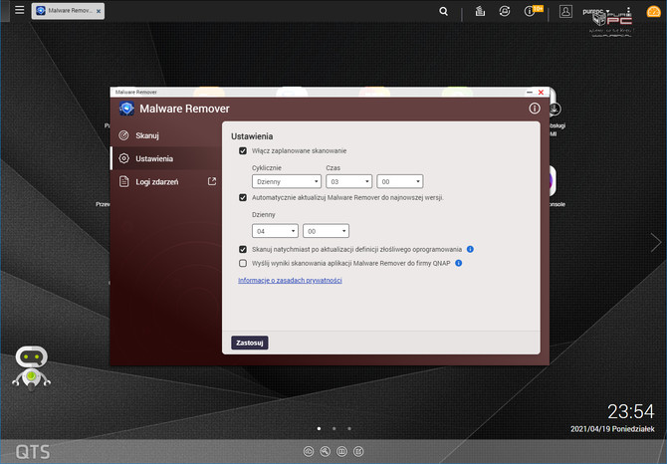
Task: Open the update minute dropdown beside 04
Action: click(326, 231)
